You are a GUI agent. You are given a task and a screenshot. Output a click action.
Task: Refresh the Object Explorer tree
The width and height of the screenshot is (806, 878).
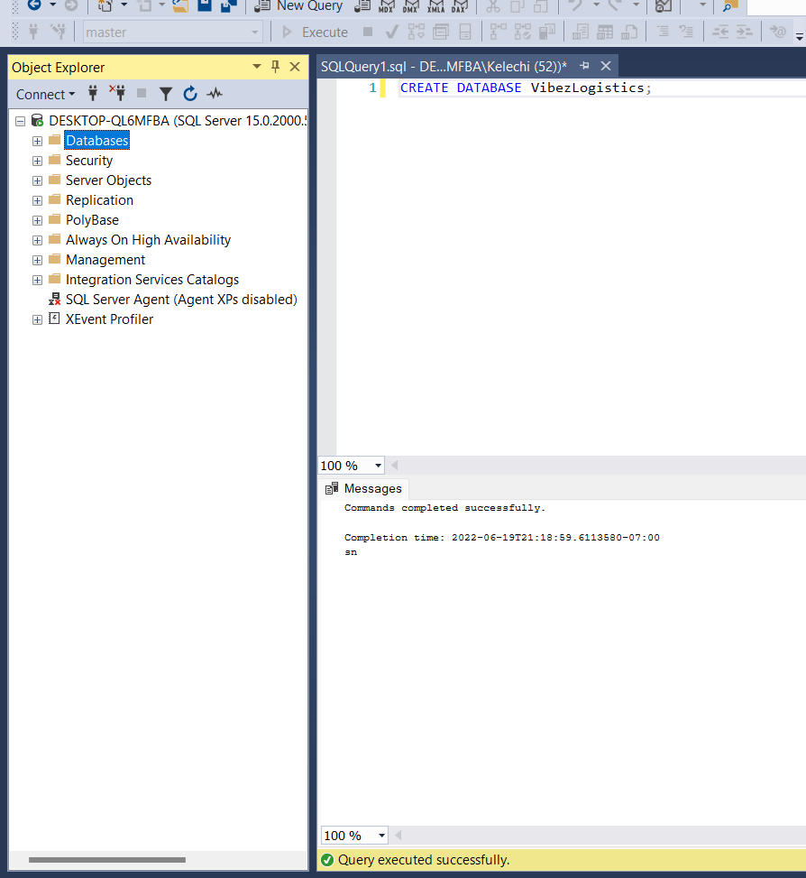click(x=189, y=93)
